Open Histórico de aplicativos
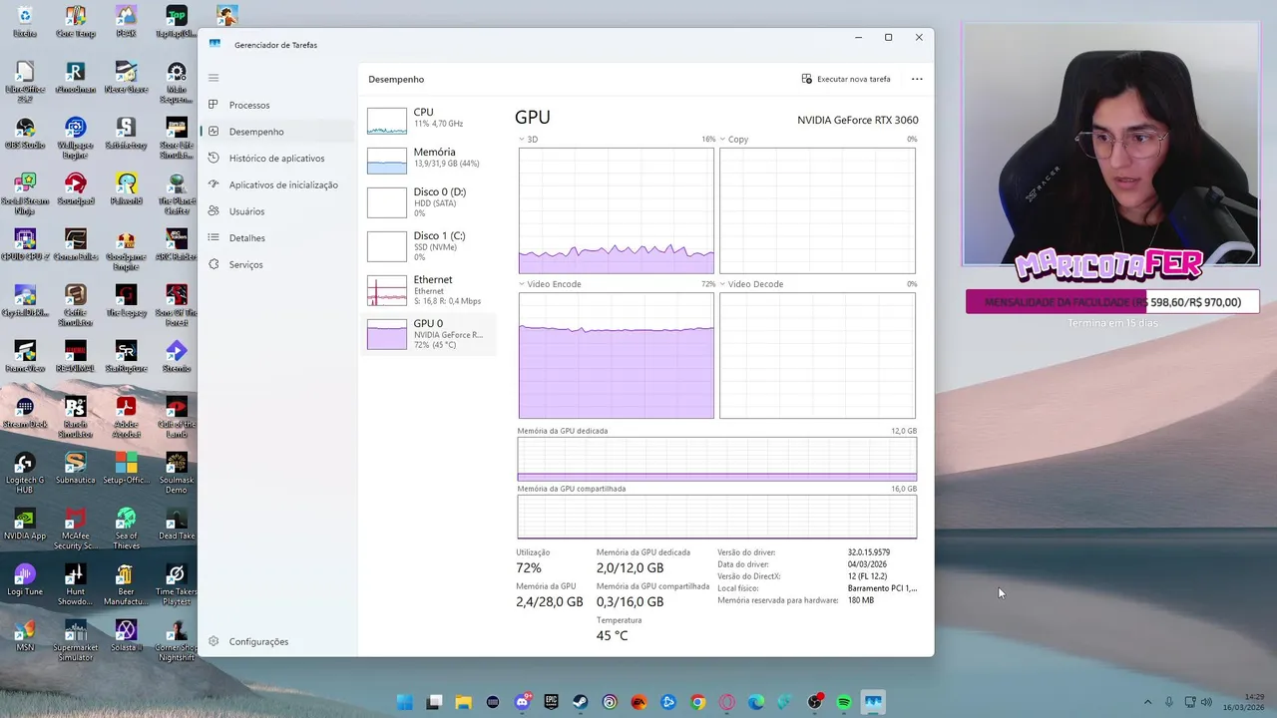 tap(276, 159)
